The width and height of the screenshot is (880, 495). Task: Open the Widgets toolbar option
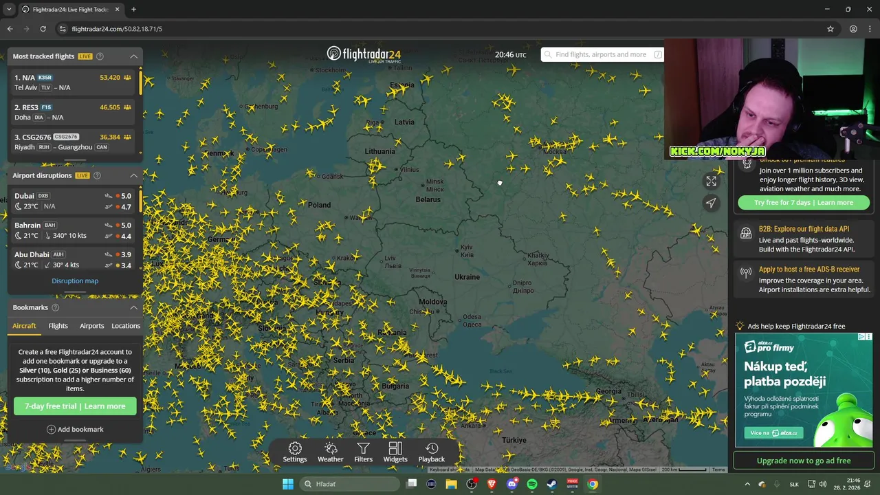tap(395, 452)
